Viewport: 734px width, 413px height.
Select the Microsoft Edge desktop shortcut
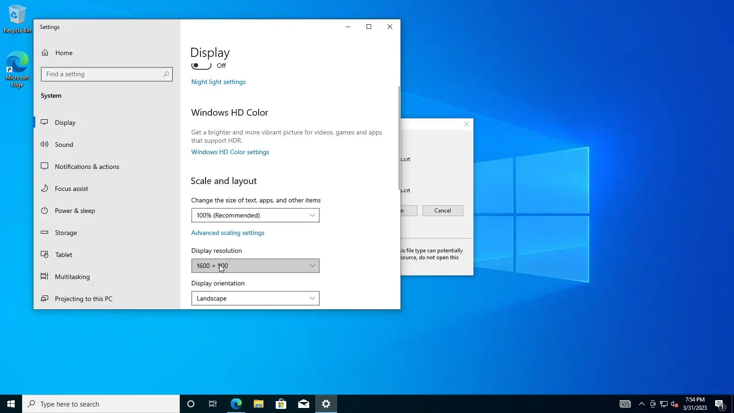pos(17,69)
